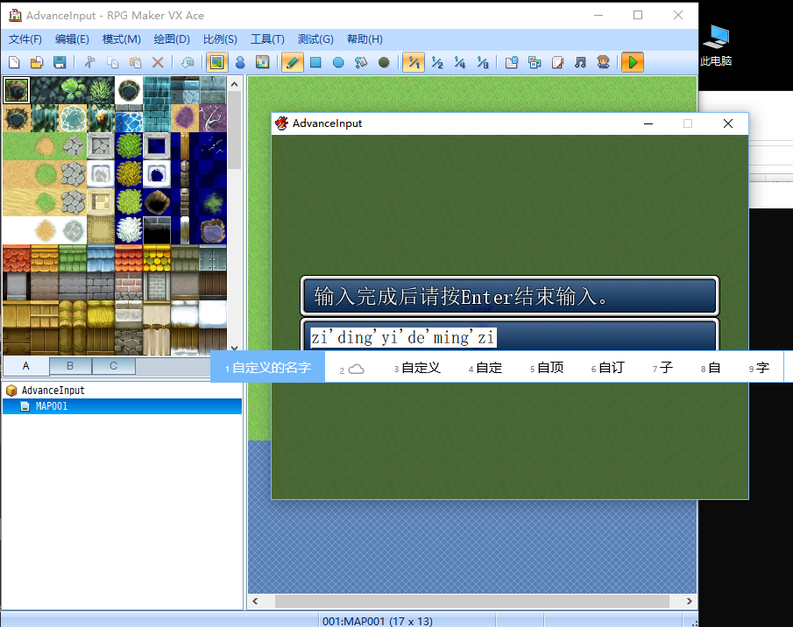
Task: Set map zoom scale to 1/2
Action: [x=437, y=62]
